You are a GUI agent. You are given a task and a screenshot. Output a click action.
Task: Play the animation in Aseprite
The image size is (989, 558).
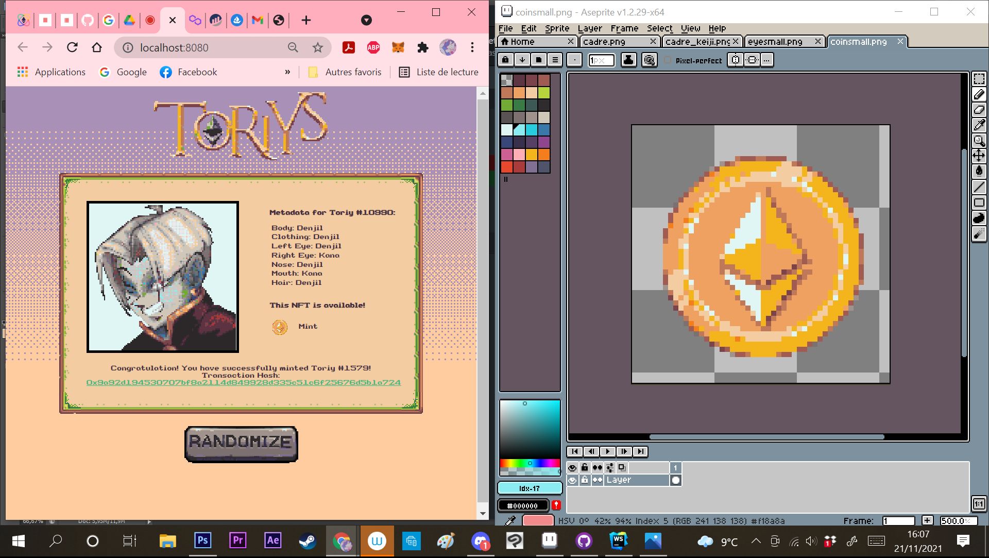(x=608, y=451)
